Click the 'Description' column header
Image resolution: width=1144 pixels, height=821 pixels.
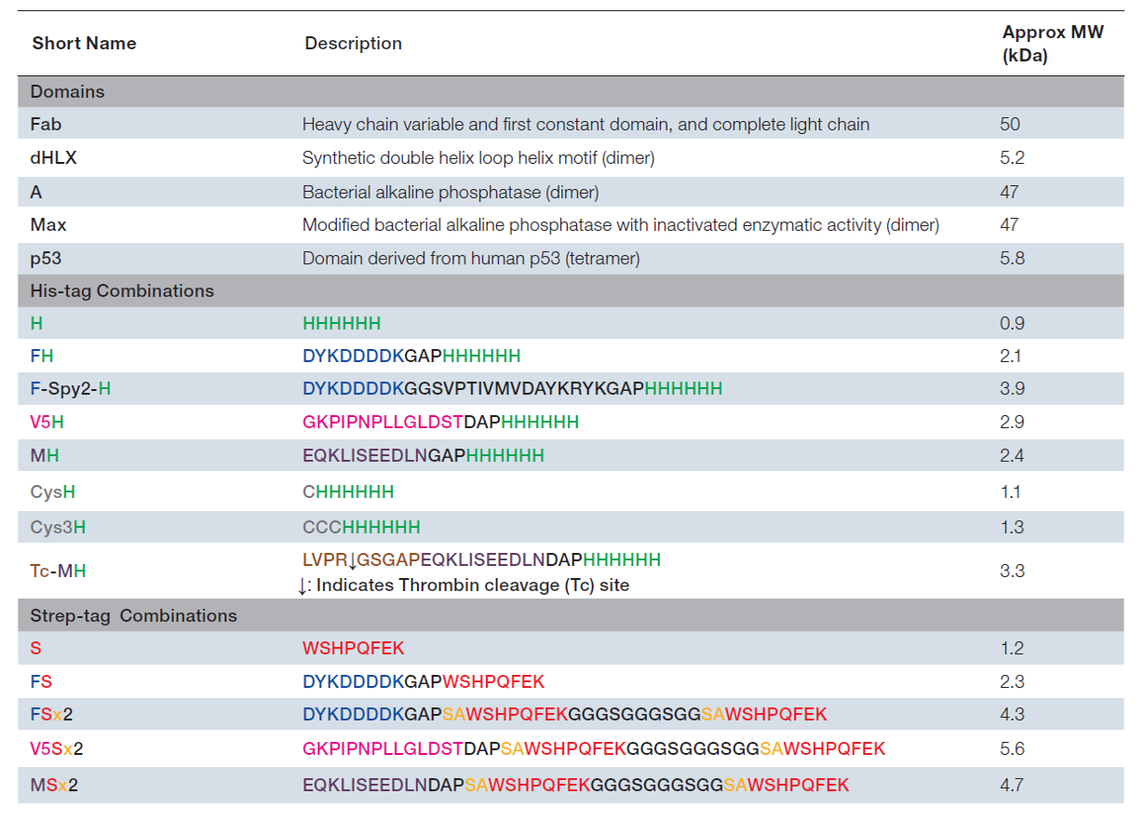354,44
